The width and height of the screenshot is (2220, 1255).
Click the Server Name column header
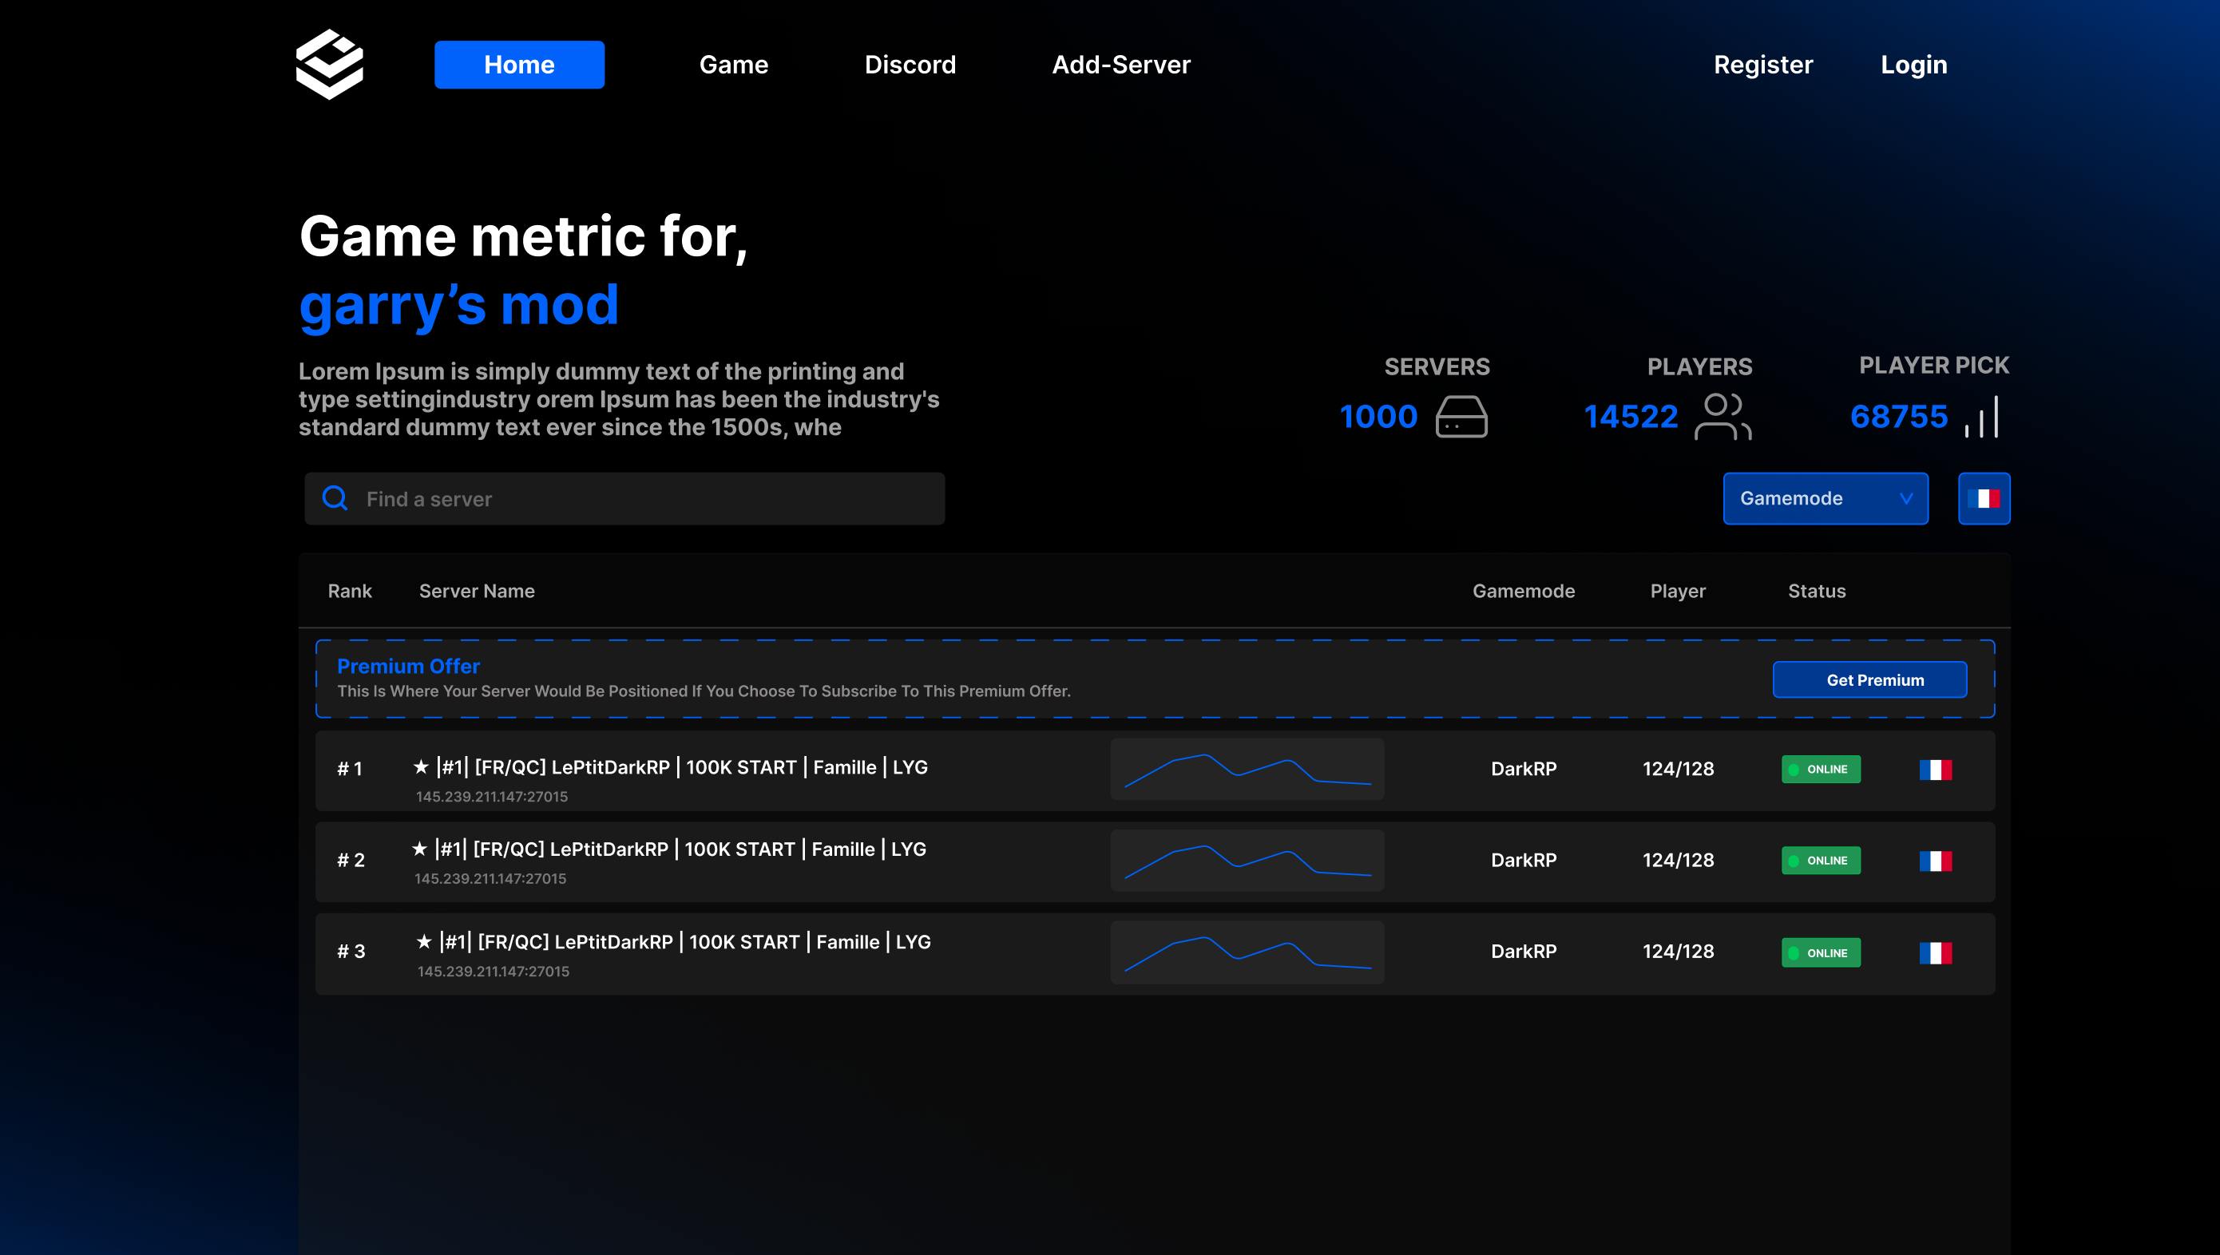(477, 592)
